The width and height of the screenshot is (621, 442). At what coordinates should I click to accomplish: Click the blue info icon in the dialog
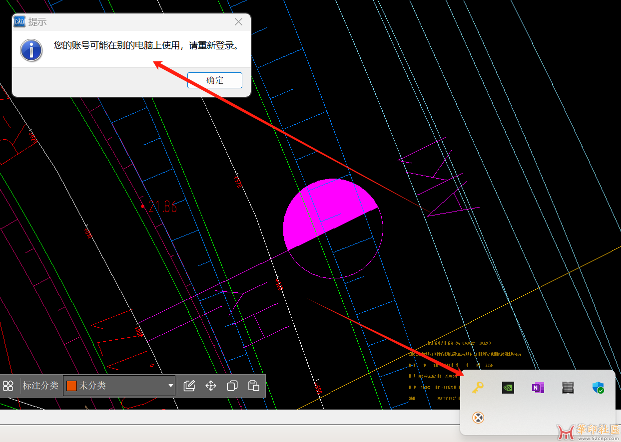pos(31,50)
